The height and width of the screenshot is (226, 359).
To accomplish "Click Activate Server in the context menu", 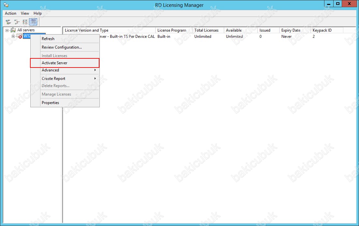I will click(65, 63).
